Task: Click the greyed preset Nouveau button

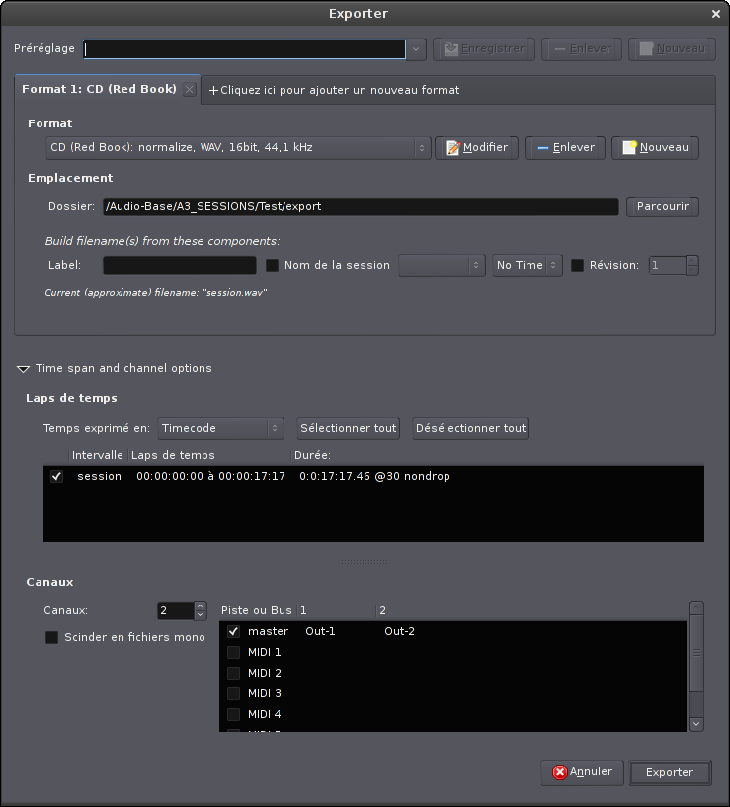Action: coord(672,48)
